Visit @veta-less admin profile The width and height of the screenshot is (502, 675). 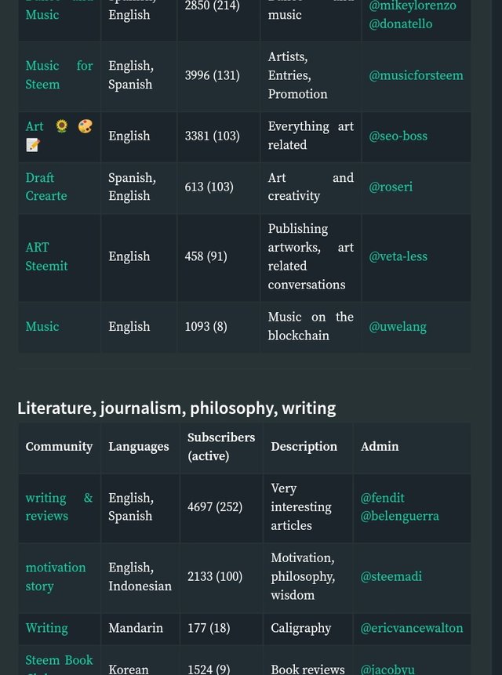click(398, 256)
